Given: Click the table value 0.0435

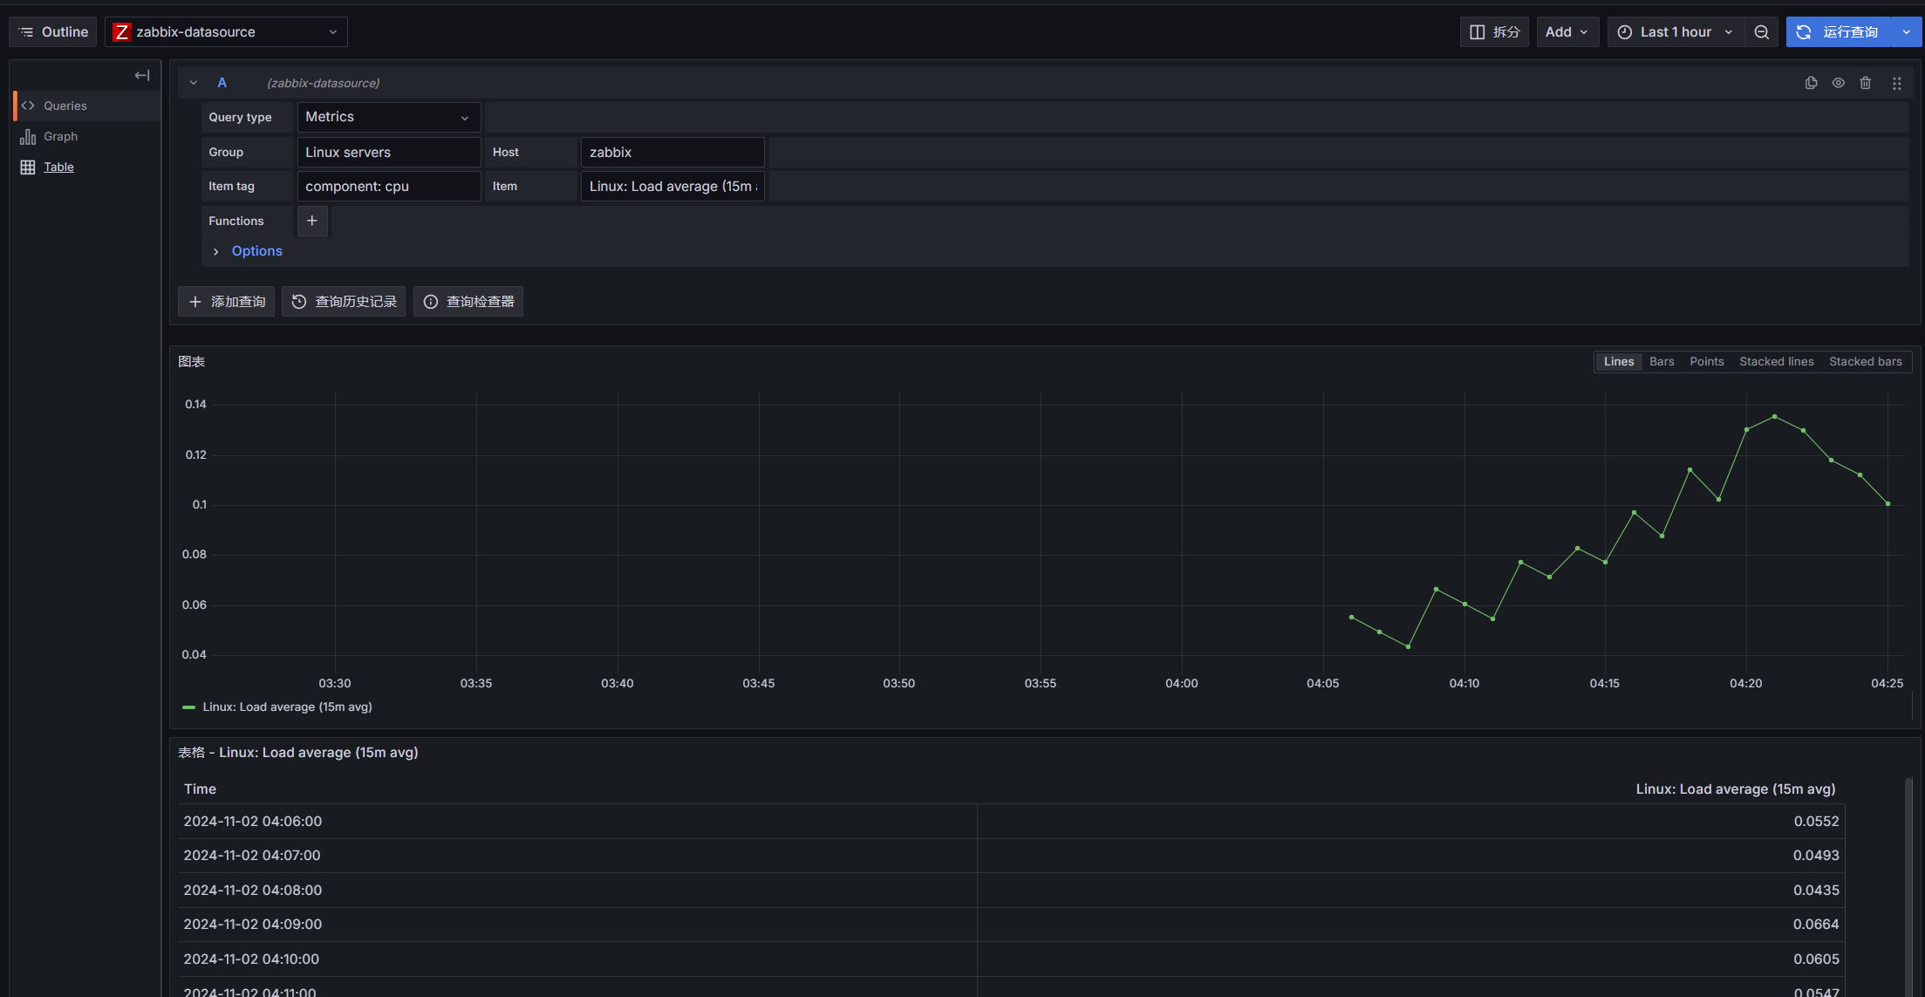Looking at the screenshot, I should tap(1817, 891).
